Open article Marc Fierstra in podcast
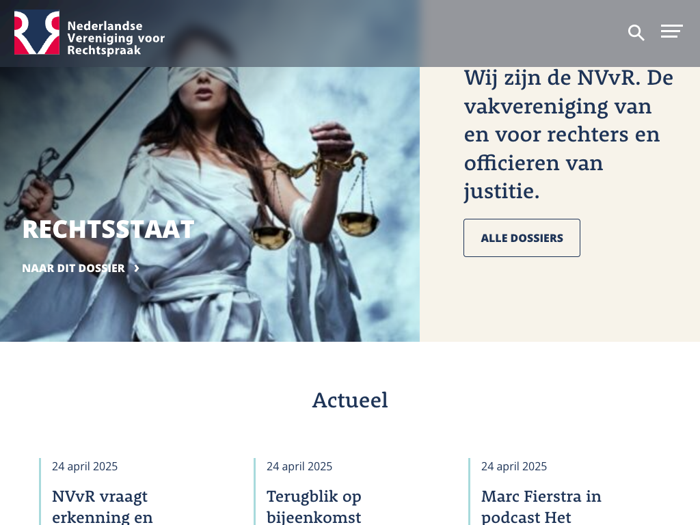Screen dimensions: 700x525 (x=541, y=507)
